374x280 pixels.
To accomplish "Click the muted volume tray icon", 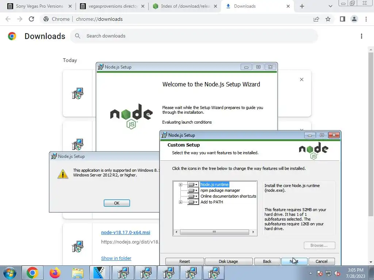I will [337, 273].
